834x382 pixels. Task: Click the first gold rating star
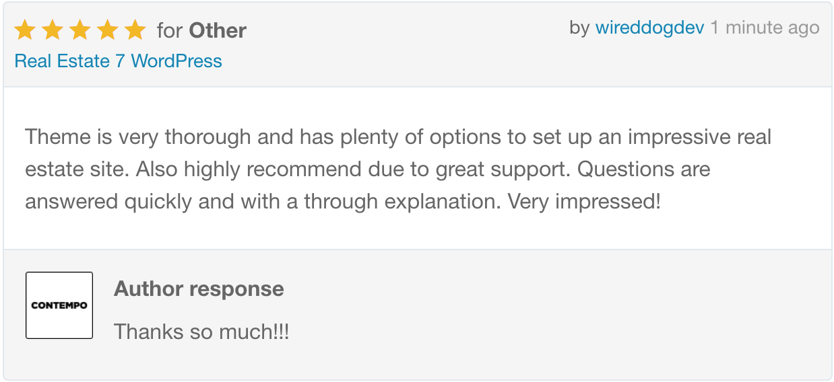click(24, 30)
